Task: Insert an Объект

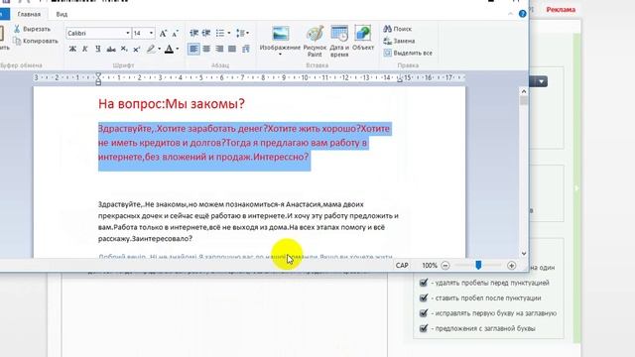Action: [x=363, y=38]
